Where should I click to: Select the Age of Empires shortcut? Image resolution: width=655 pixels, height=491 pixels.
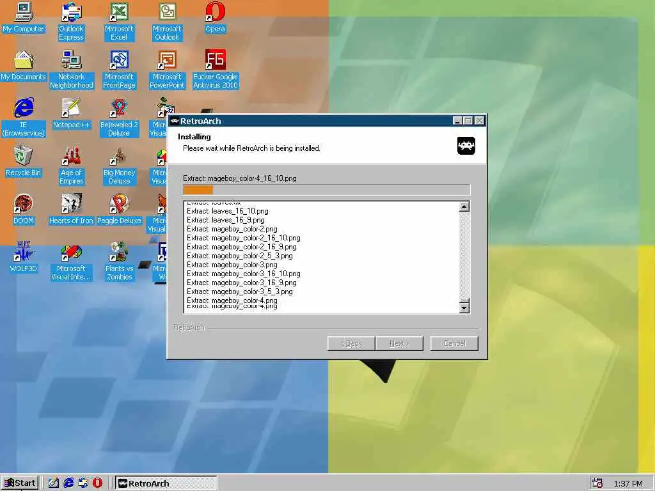tap(72, 166)
